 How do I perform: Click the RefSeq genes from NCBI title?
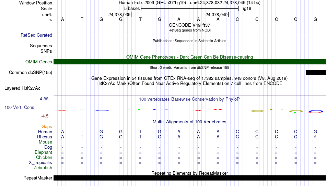pyautogui.click(x=189, y=30)
